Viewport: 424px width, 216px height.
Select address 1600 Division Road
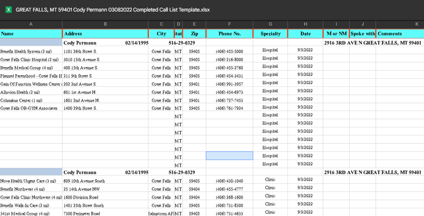pos(105,197)
